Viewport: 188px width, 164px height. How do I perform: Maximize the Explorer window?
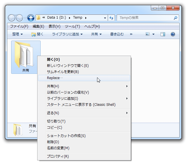pyautogui.click(x=163, y=8)
